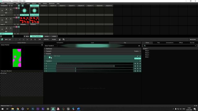
Task: Switch to the Files tab
Action: coord(158,43)
